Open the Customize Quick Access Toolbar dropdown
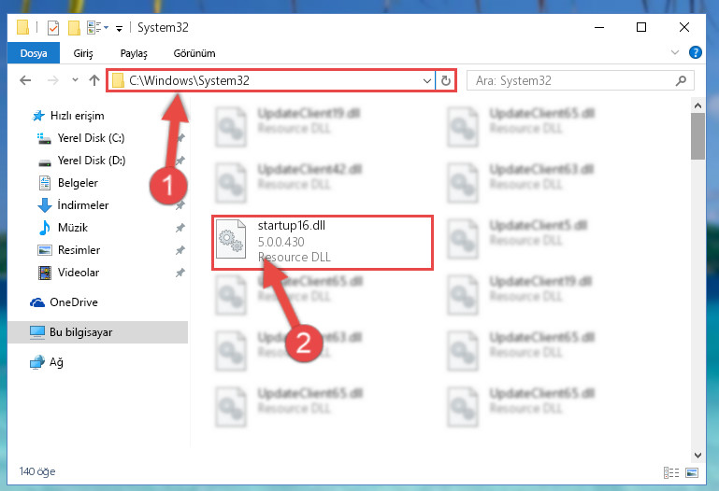 pyautogui.click(x=119, y=29)
